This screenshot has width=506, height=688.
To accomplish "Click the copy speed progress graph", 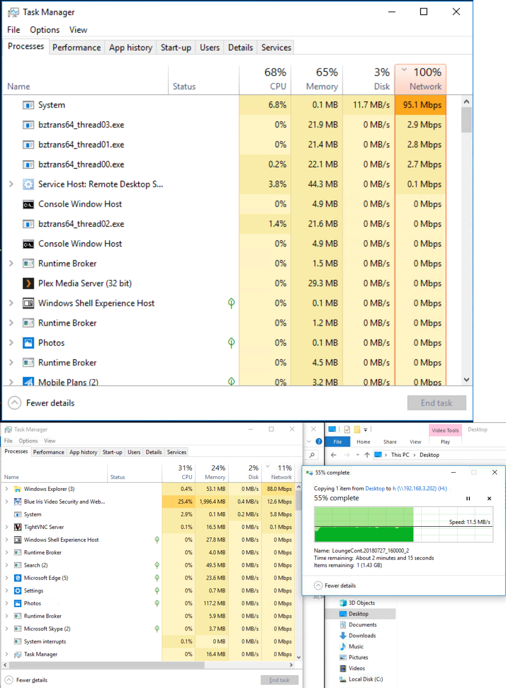I will (x=404, y=524).
